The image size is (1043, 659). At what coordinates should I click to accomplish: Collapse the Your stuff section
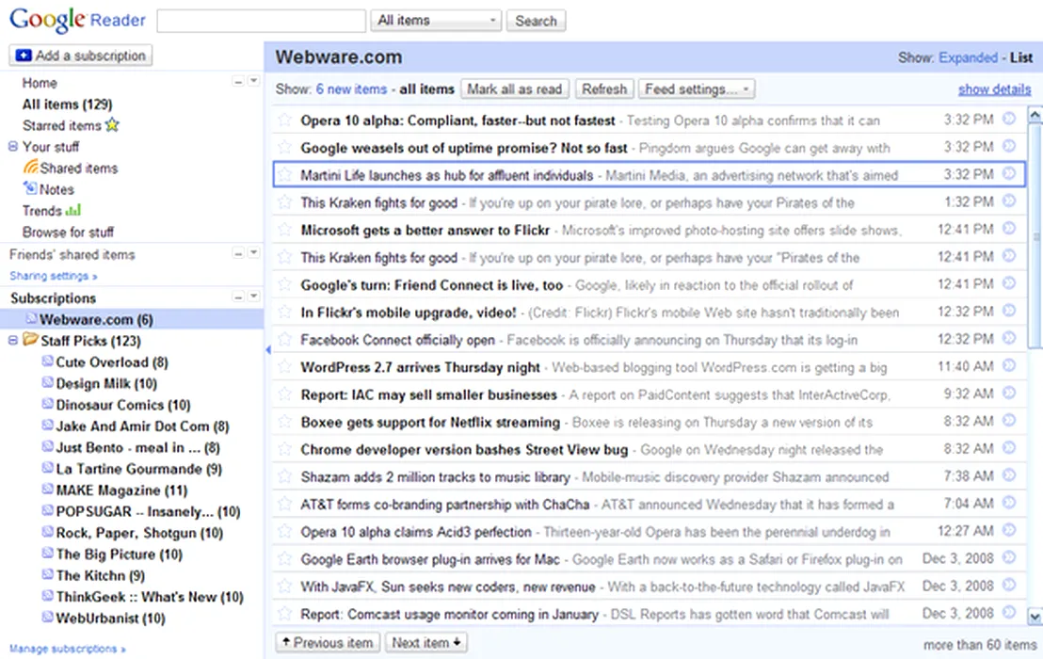pos(13,147)
